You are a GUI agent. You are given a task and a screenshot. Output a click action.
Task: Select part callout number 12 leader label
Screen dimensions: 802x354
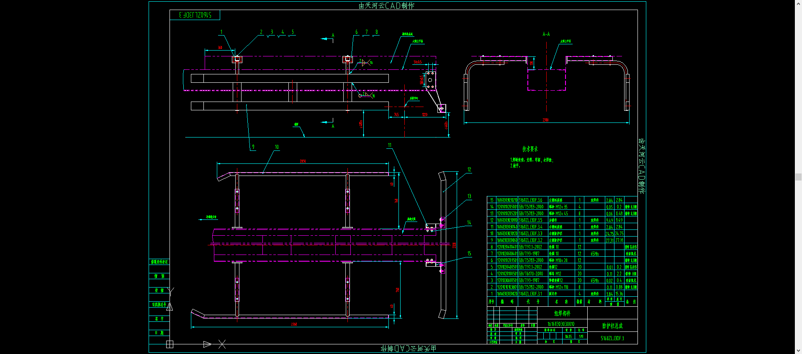click(469, 170)
